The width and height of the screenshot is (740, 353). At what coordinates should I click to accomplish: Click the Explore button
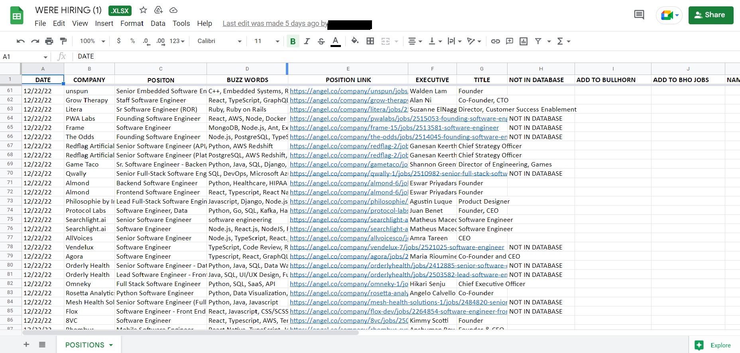pos(714,345)
